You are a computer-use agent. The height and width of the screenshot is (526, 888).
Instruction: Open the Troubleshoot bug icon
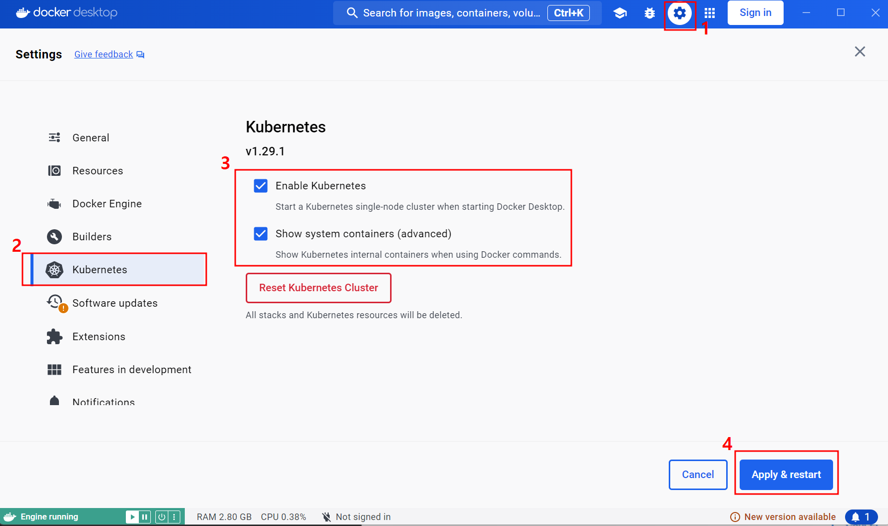click(649, 13)
